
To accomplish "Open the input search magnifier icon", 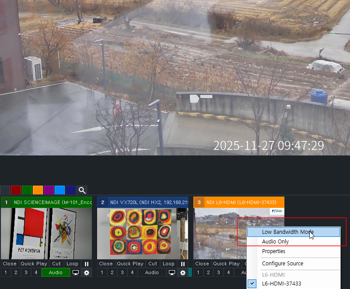I will (82, 190).
